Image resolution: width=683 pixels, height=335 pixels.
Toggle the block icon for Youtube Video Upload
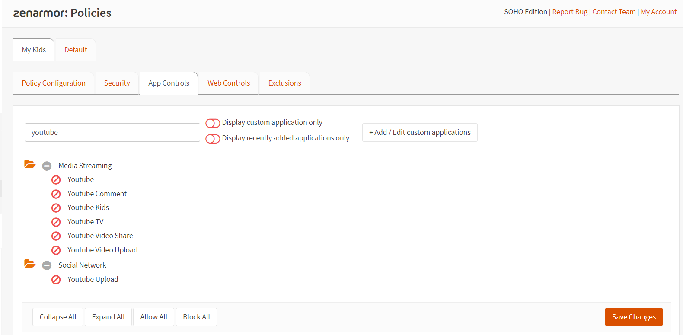click(x=56, y=250)
